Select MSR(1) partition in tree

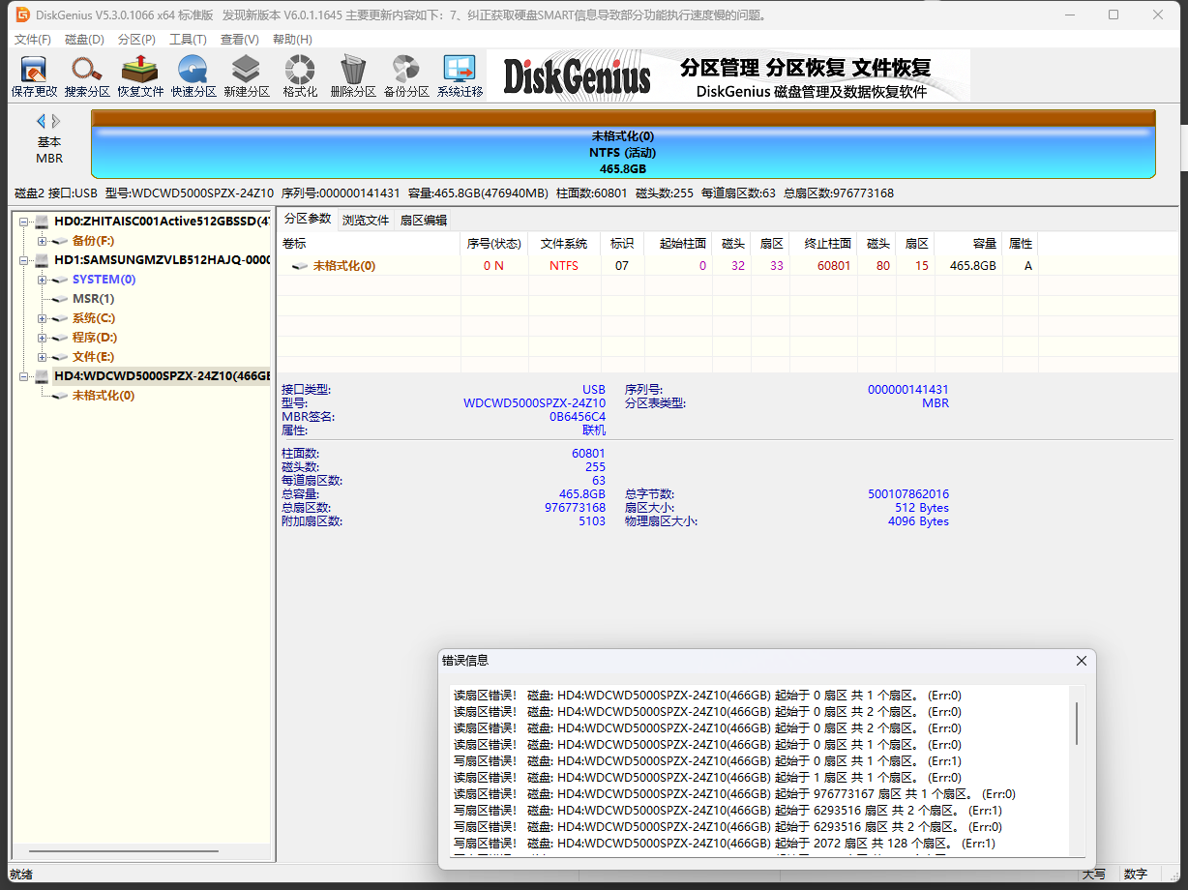pyautogui.click(x=93, y=299)
